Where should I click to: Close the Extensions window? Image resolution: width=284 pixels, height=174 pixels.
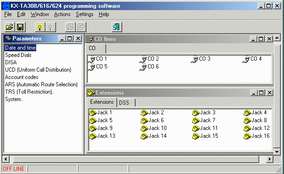[x=270, y=93]
